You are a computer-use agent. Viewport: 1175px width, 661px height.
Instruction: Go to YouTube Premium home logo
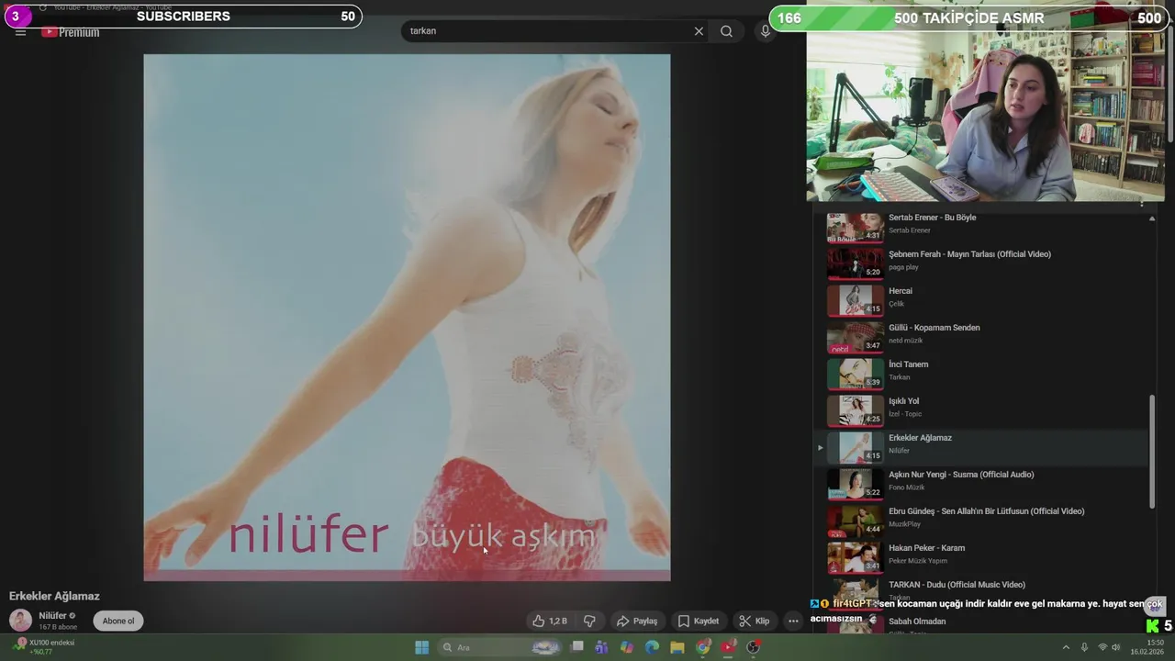[71, 32]
